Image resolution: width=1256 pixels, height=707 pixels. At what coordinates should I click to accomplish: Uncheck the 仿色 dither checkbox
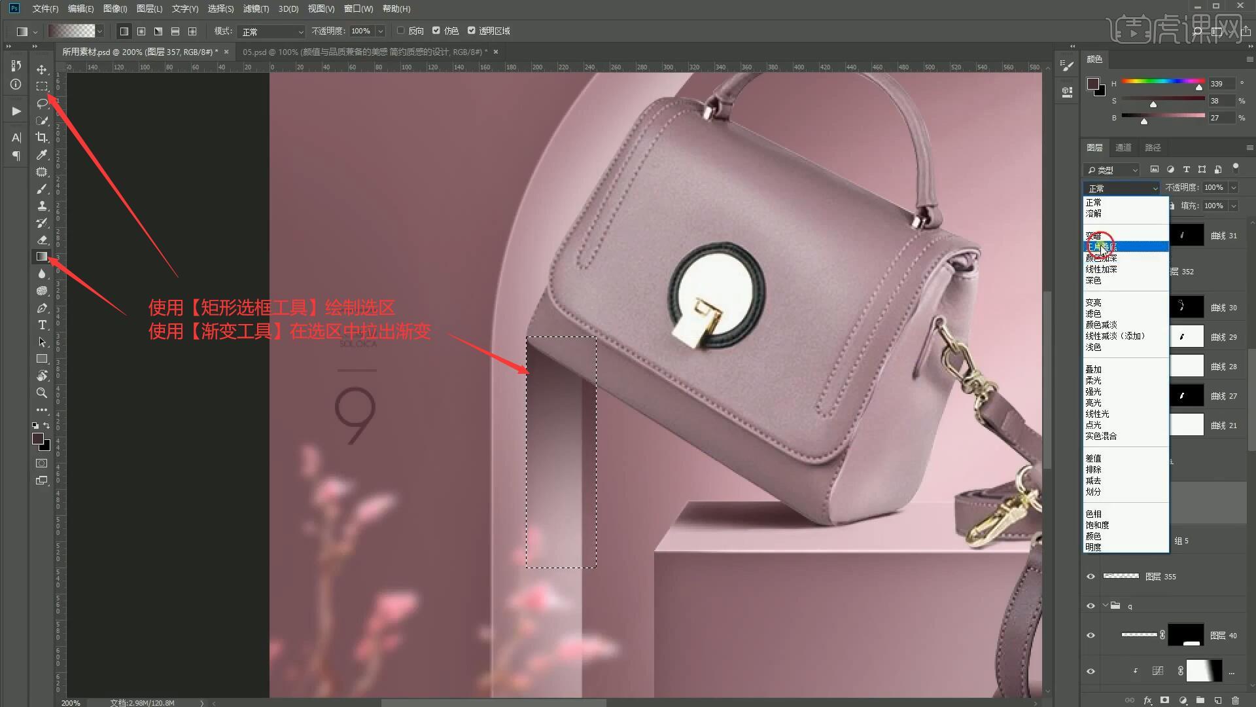coord(436,31)
